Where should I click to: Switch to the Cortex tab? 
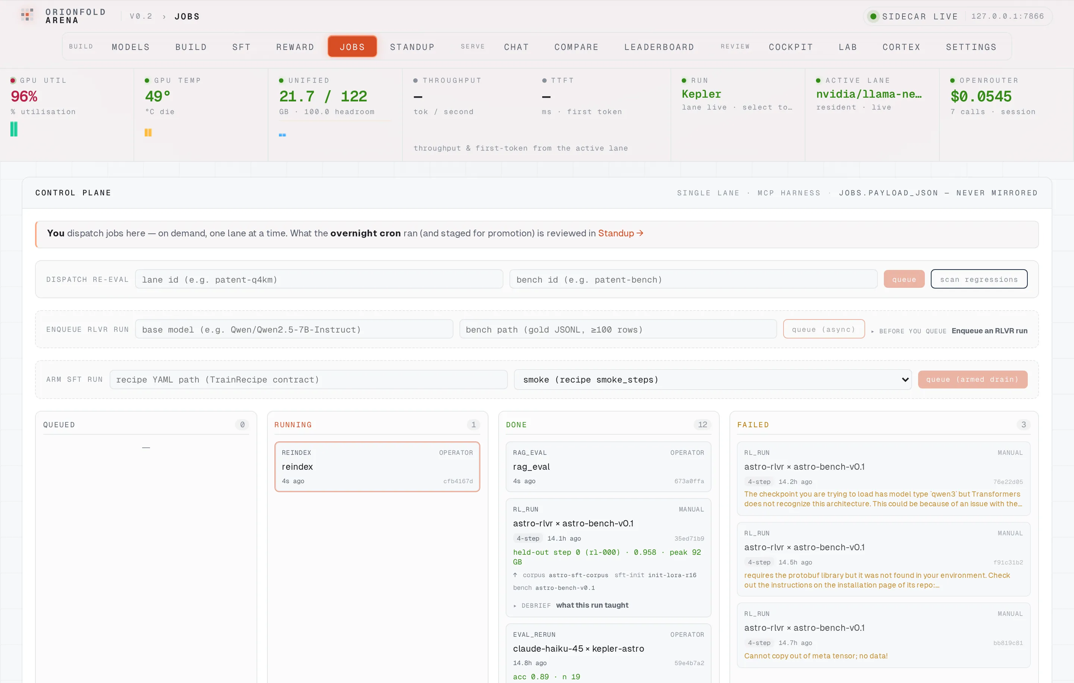tap(901, 47)
